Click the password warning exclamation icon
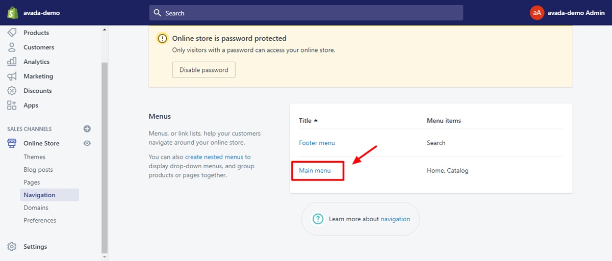Viewport: 612px width, 261px height. click(x=162, y=38)
